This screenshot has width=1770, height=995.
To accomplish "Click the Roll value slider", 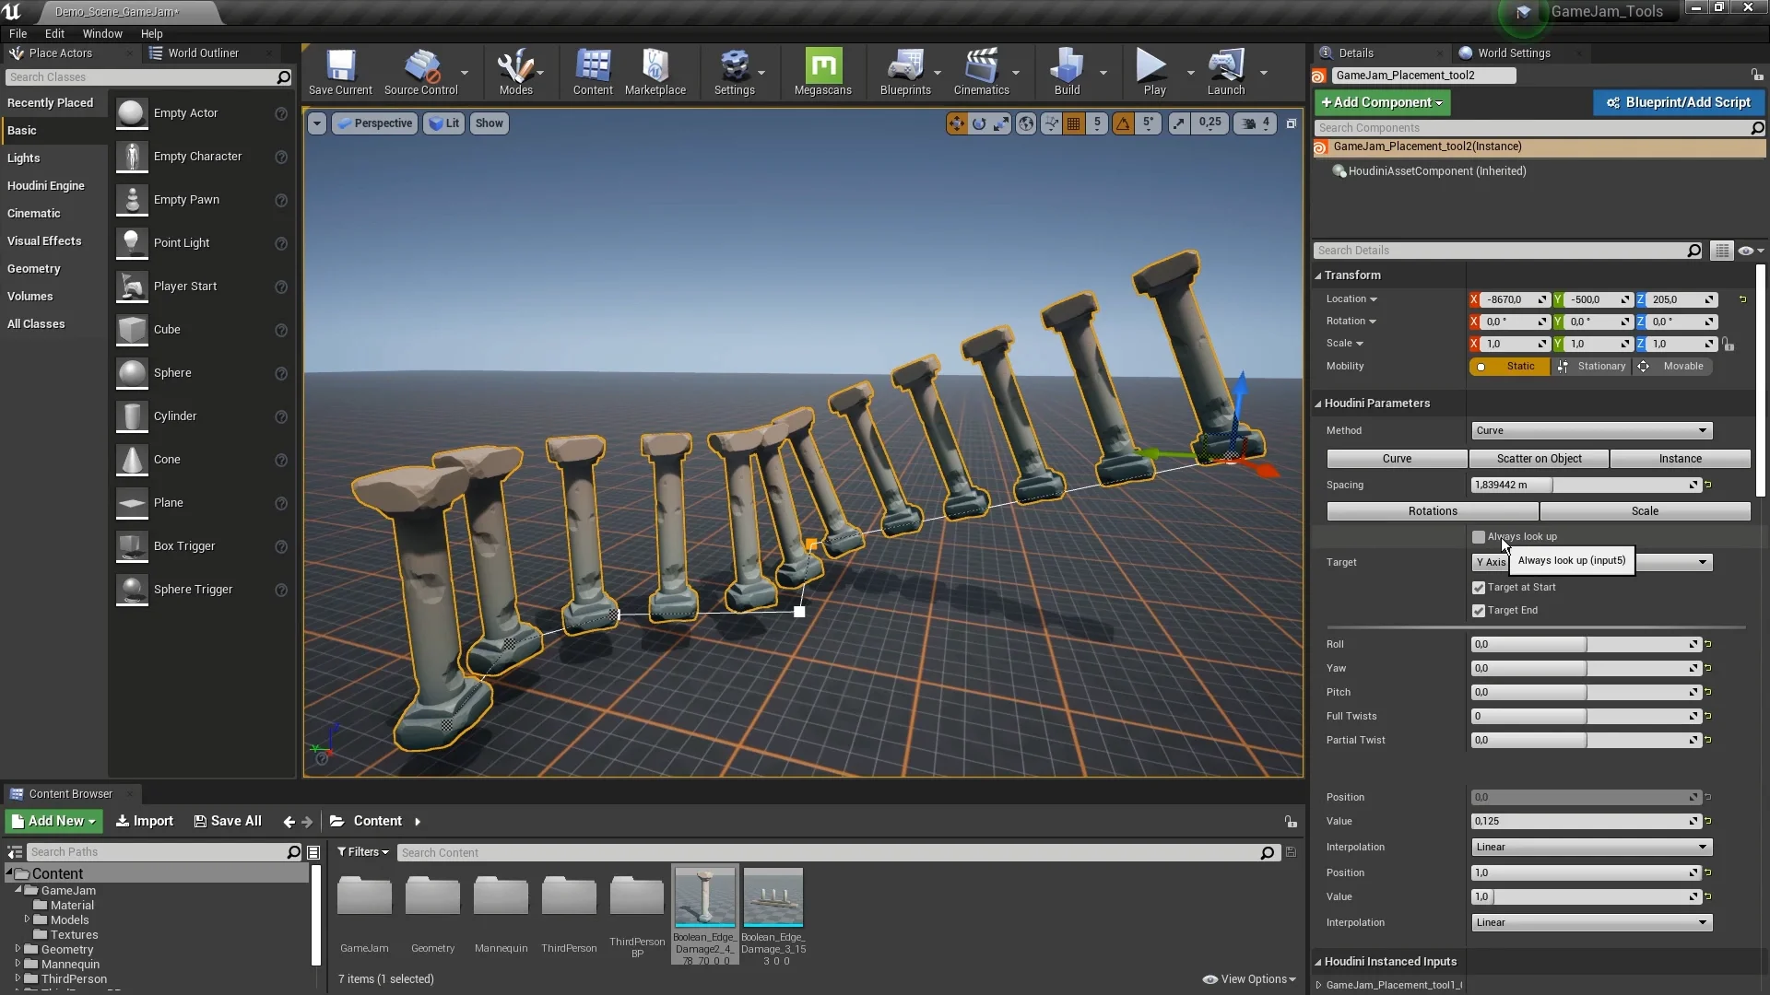I will tap(1585, 645).
